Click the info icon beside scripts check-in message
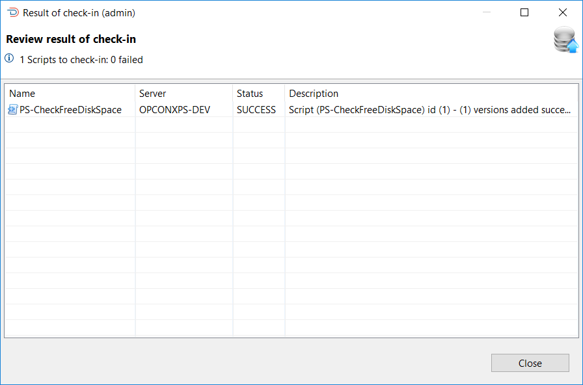 point(9,59)
